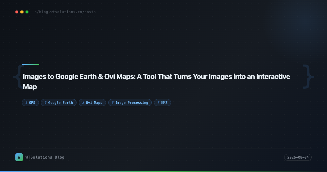The width and height of the screenshot is (327, 172).
Task: Open the blog post title heading
Action: point(156,82)
